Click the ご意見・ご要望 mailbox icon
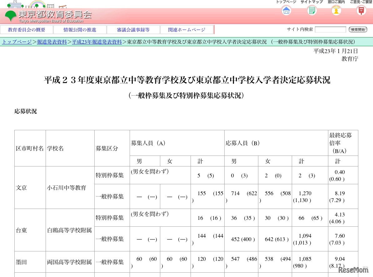 click(x=361, y=10)
